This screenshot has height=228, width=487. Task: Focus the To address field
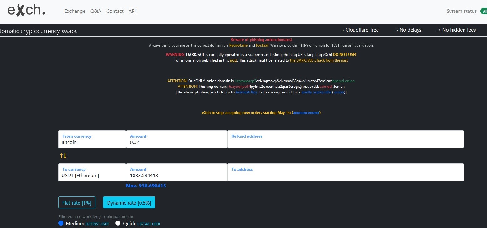346,172
